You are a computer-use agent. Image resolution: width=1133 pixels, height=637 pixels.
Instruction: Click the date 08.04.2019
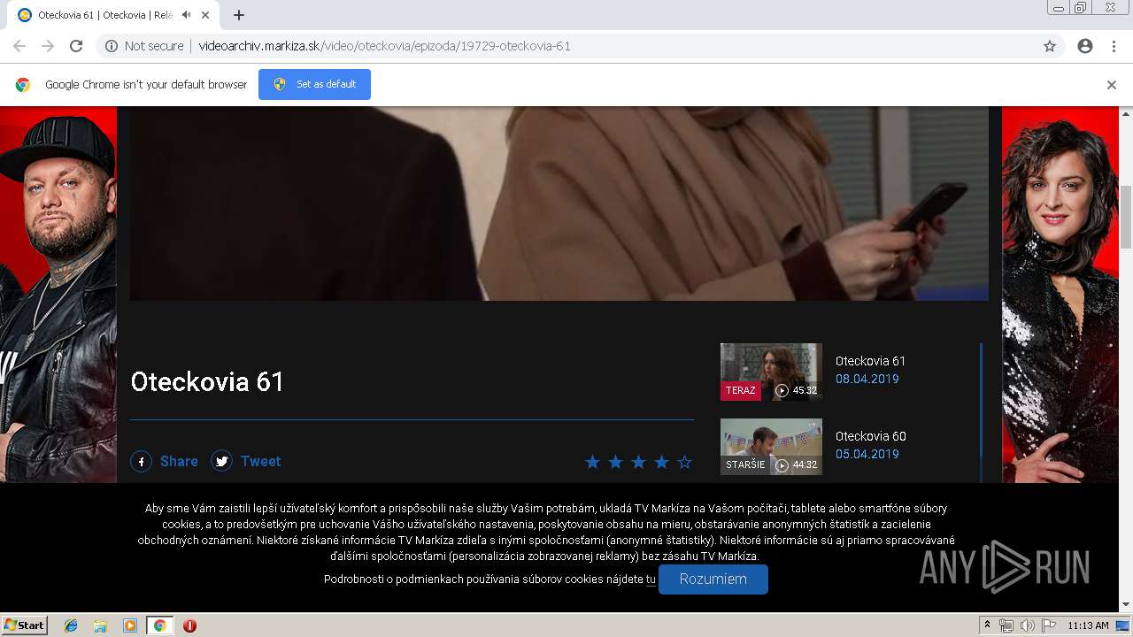pyautogui.click(x=867, y=379)
